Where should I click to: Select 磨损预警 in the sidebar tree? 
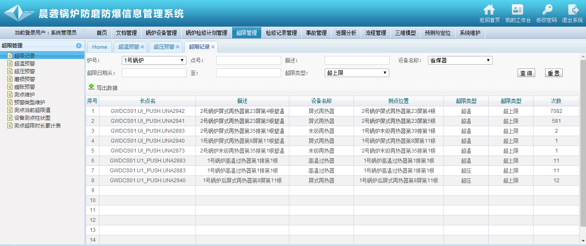click(25, 79)
